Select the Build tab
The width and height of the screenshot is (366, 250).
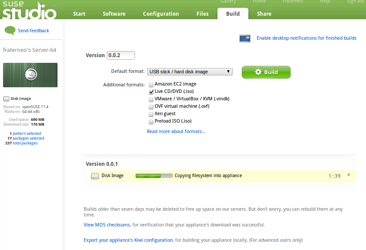point(233,14)
